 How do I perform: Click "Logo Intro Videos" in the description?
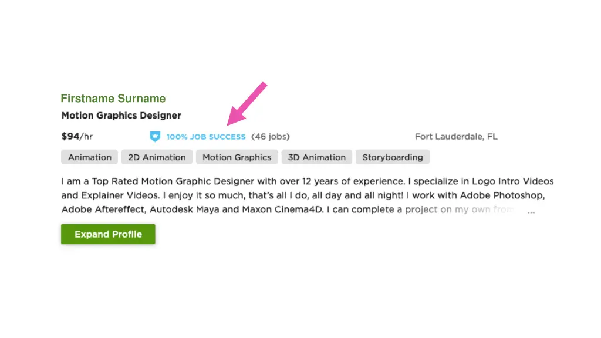pos(513,181)
